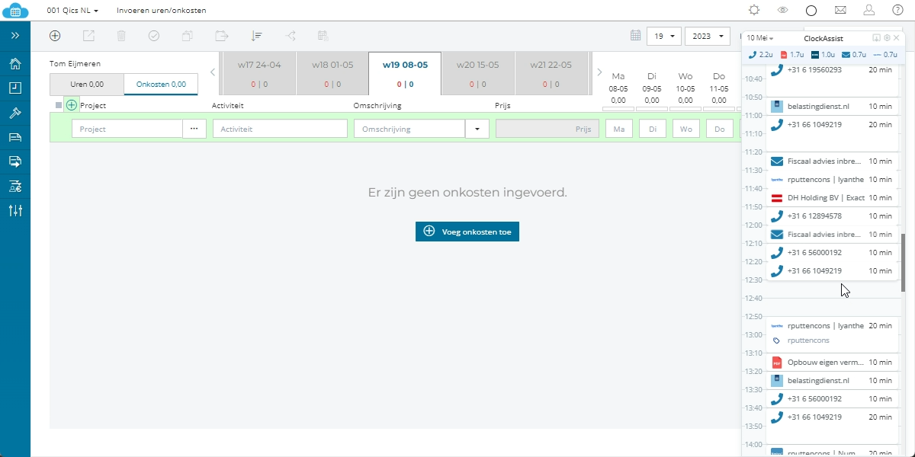Viewport: 915px width, 457px height.
Task: Click the envelope messages icon in top bar
Action: click(x=840, y=11)
